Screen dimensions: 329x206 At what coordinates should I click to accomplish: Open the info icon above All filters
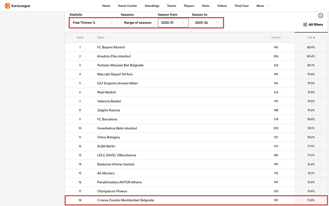(x=320, y=15)
